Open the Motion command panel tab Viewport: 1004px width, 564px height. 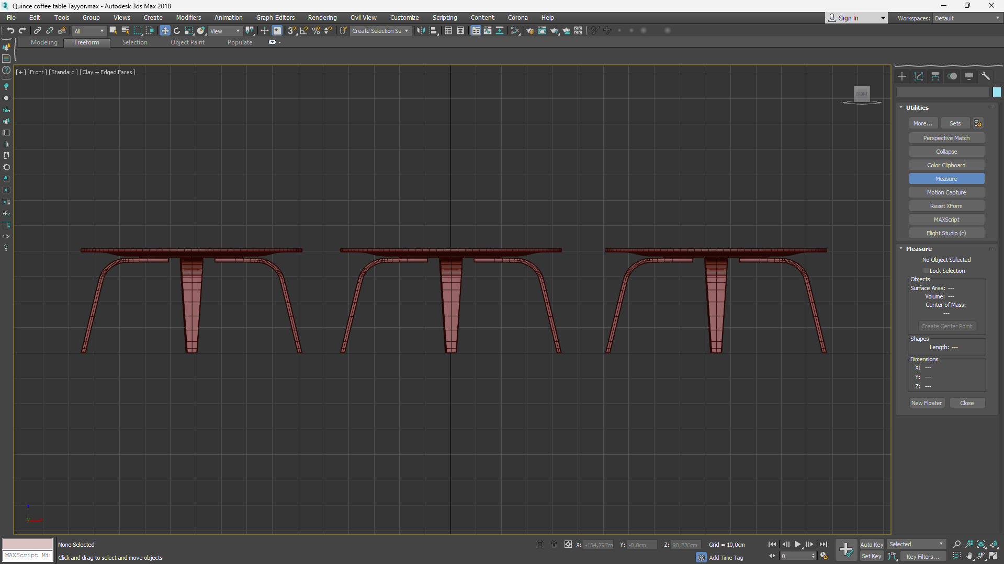tap(952, 76)
